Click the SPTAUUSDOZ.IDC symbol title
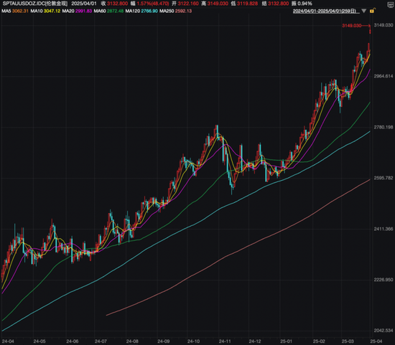Image resolution: width=395 pixels, height=345 pixels. coord(35,4)
